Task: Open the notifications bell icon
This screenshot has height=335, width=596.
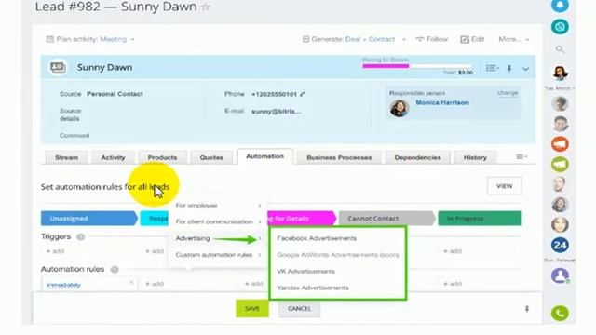Action: (x=560, y=5)
